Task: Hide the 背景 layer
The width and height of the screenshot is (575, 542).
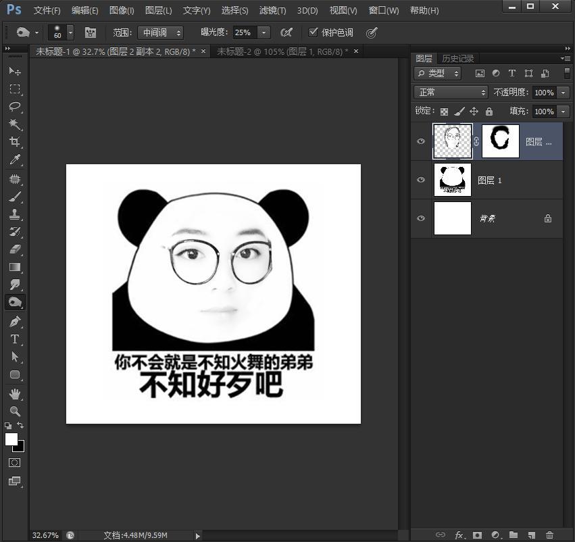Action: tap(421, 218)
